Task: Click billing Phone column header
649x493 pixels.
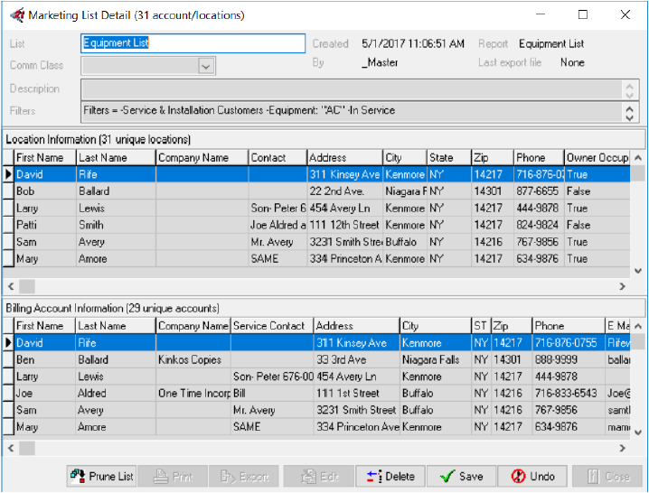Action: point(569,326)
